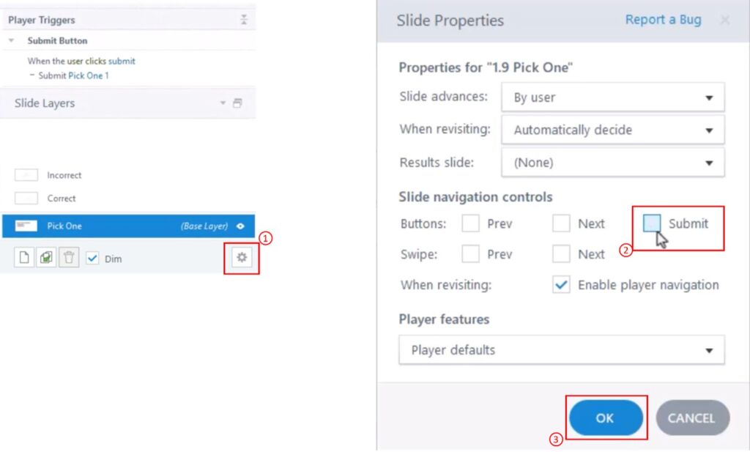
Task: Open the When revisiting dropdown
Action: coord(612,130)
